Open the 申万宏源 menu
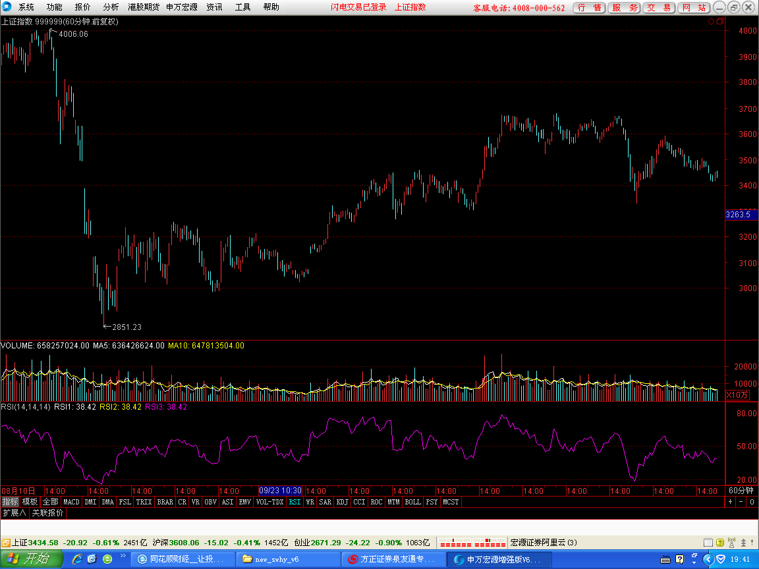Viewport: 759px width, 569px height. click(x=182, y=7)
